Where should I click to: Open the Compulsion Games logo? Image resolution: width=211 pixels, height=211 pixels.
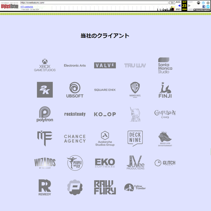(165, 114)
